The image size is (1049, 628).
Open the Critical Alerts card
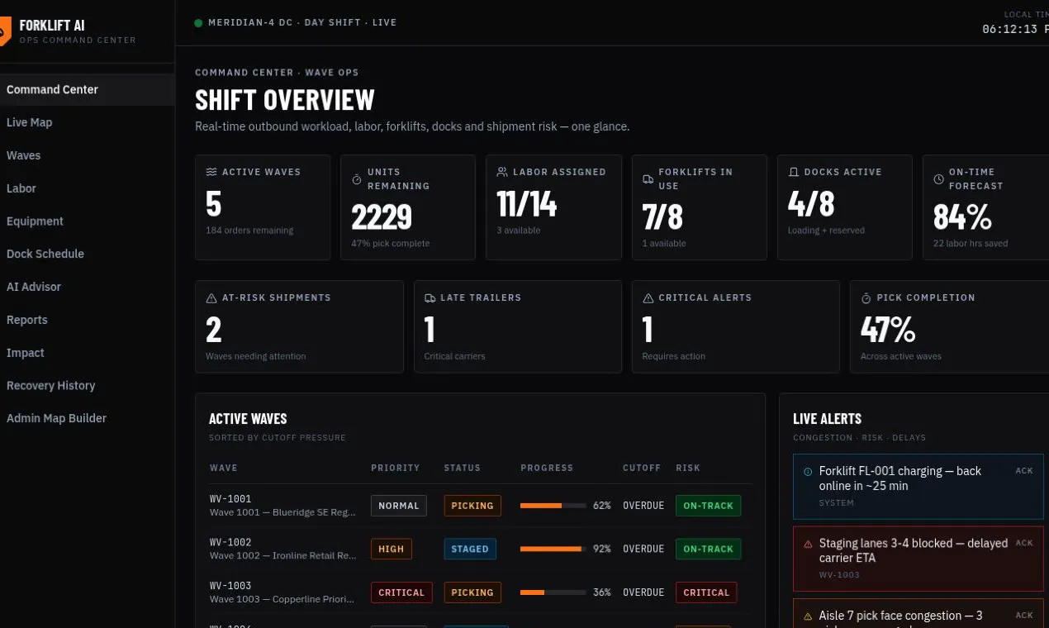coord(735,326)
